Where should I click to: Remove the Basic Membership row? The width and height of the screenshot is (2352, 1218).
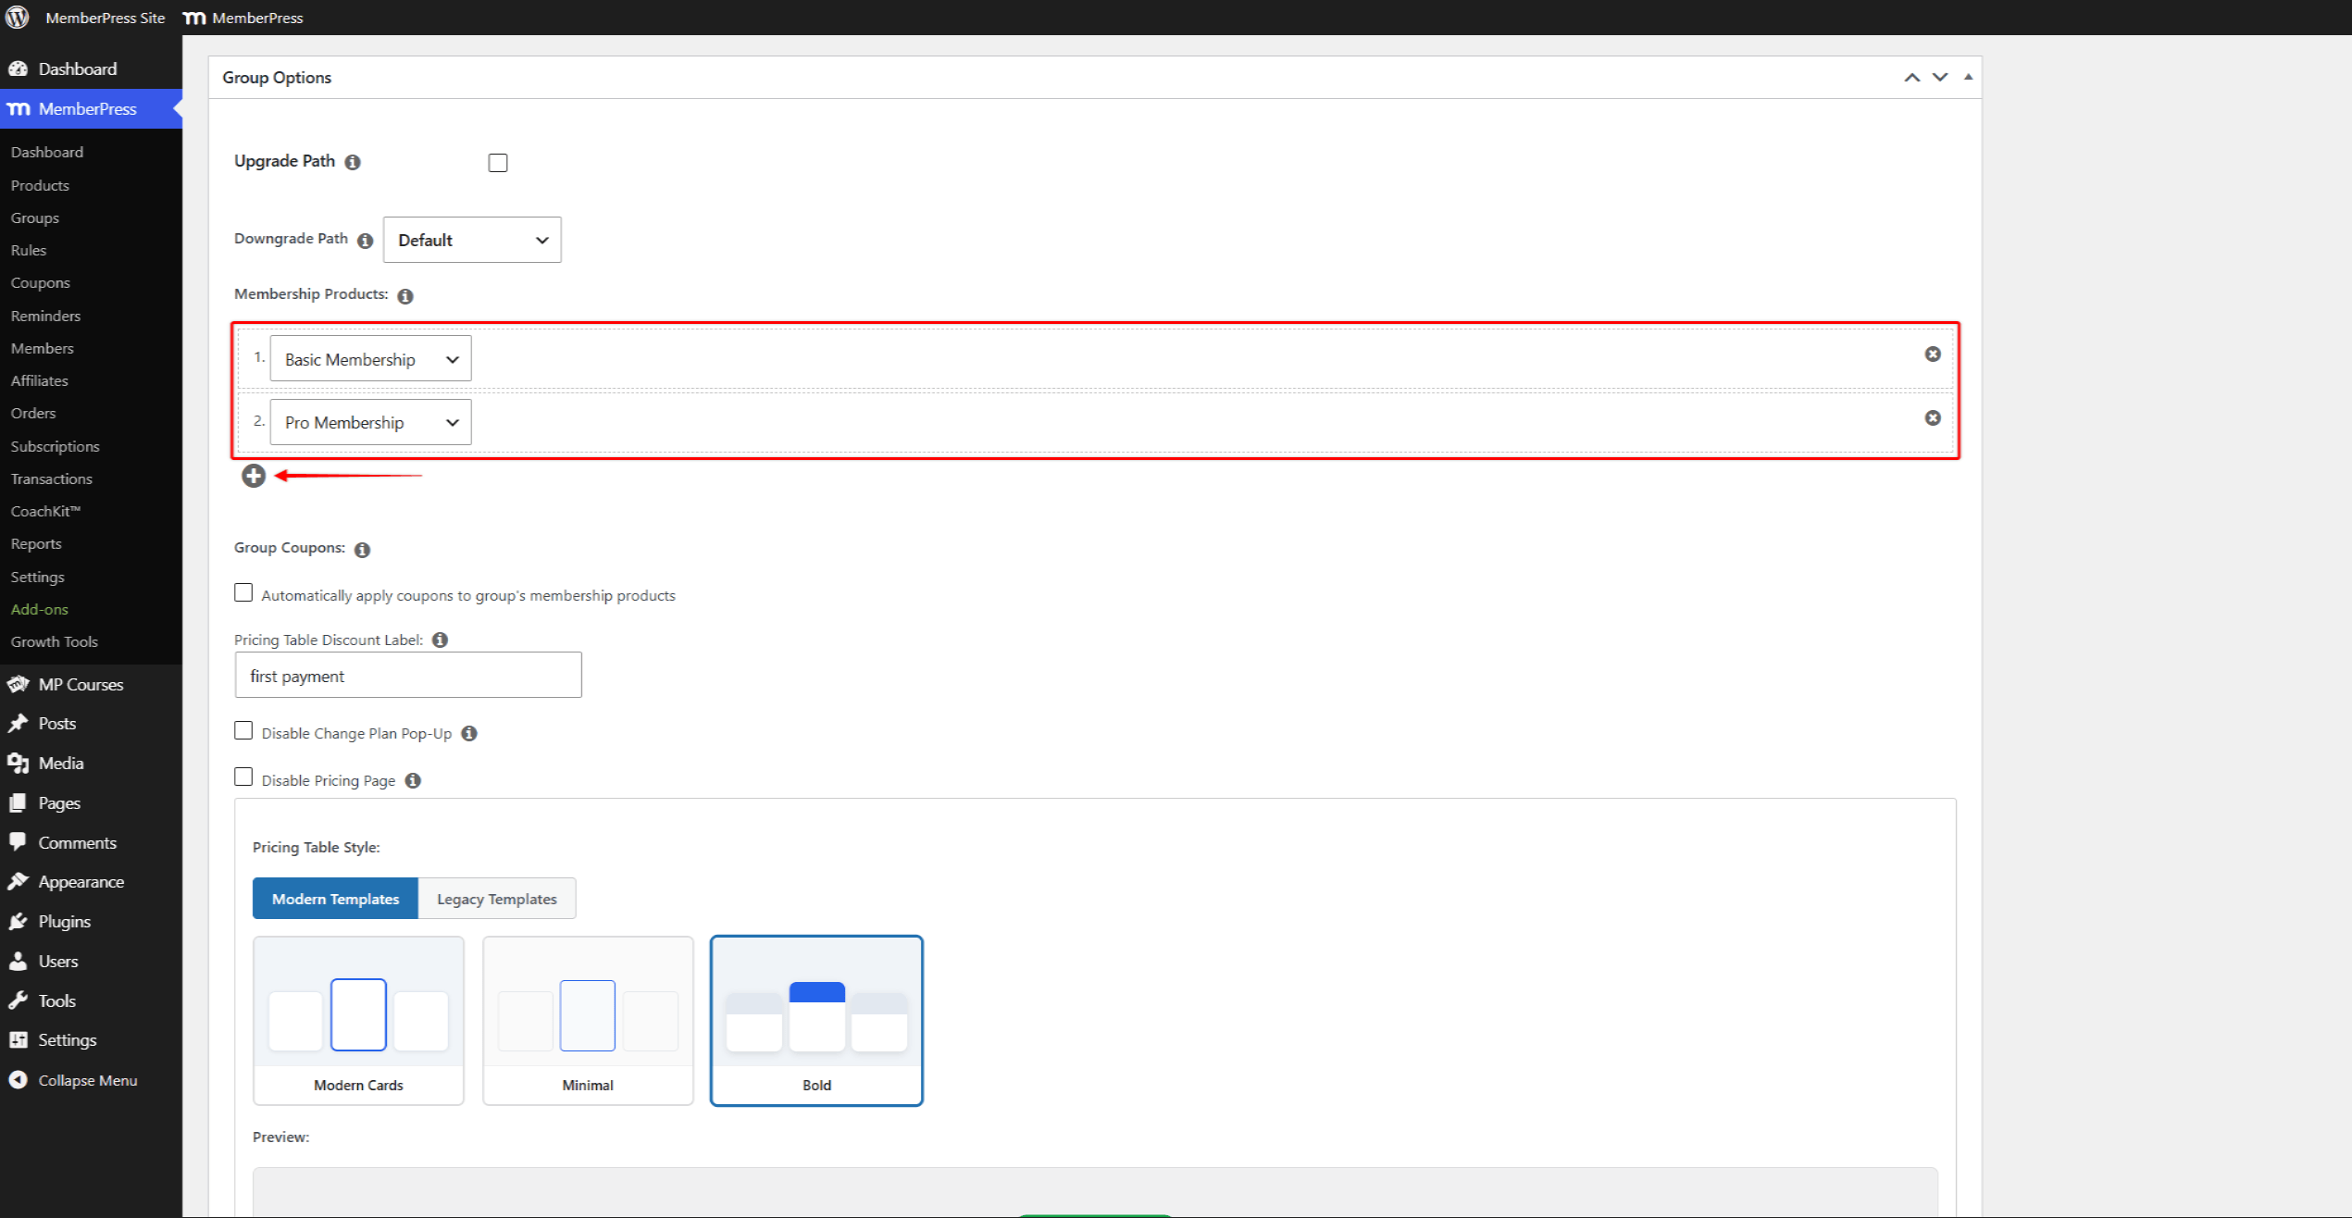pos(1933,354)
